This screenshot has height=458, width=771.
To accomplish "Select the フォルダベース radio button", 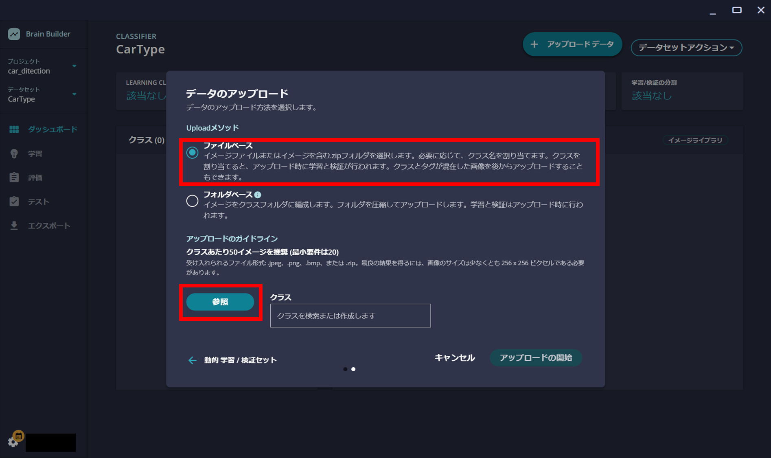I will click(192, 201).
